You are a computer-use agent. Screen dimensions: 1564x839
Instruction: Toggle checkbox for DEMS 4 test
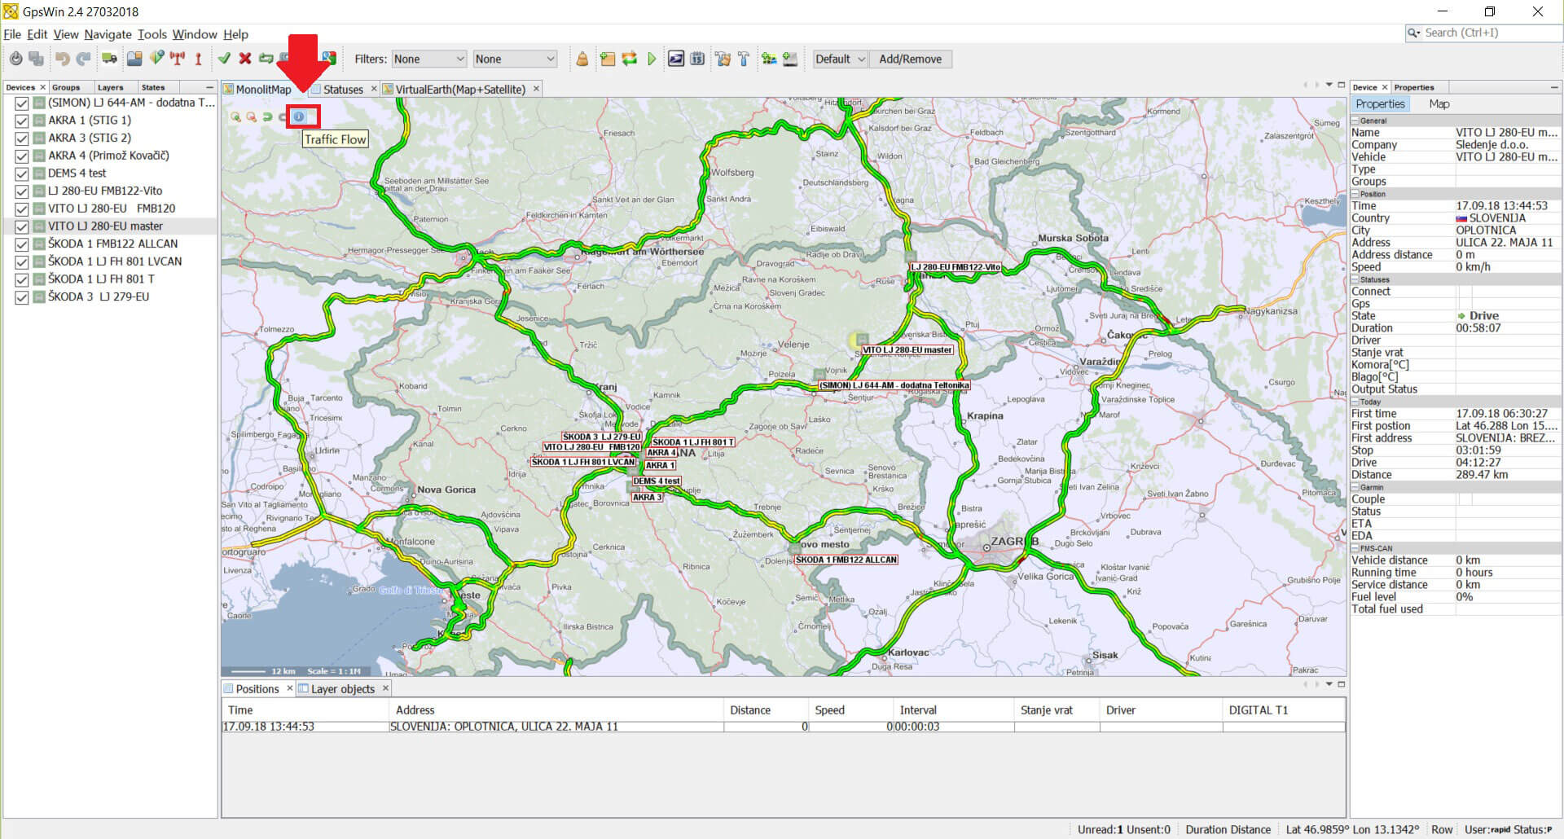pyautogui.click(x=22, y=174)
